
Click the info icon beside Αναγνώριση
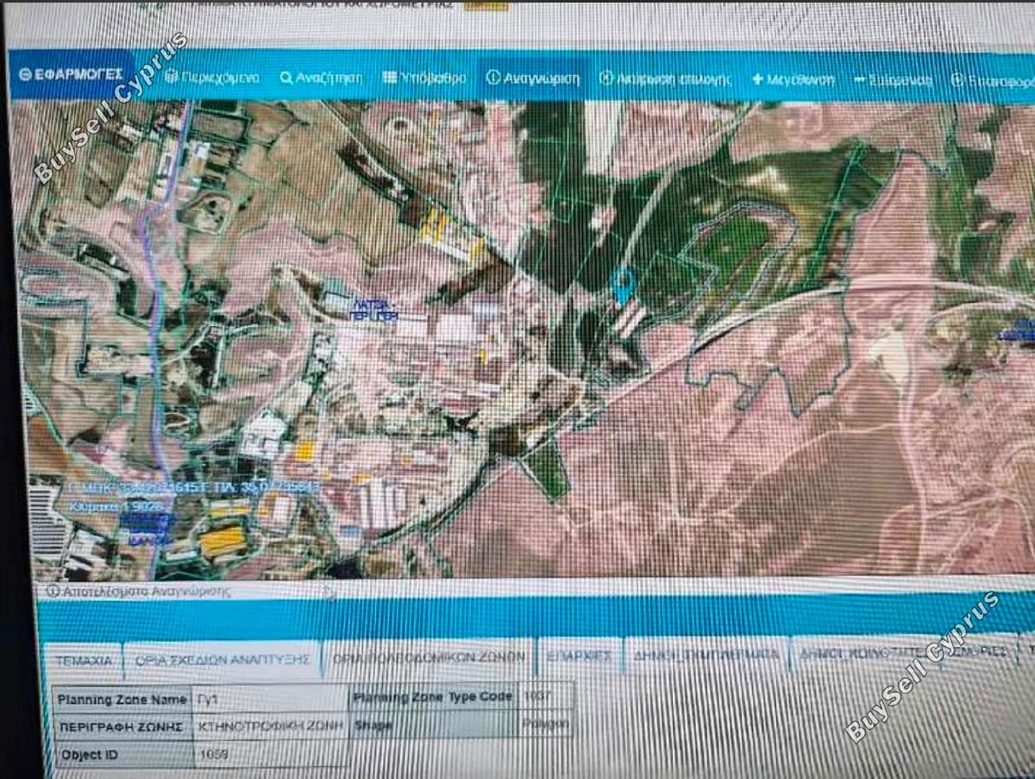[x=493, y=79]
